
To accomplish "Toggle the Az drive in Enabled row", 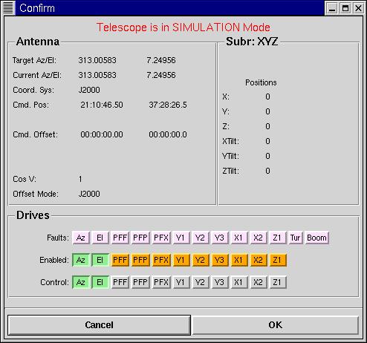I will click(81, 260).
